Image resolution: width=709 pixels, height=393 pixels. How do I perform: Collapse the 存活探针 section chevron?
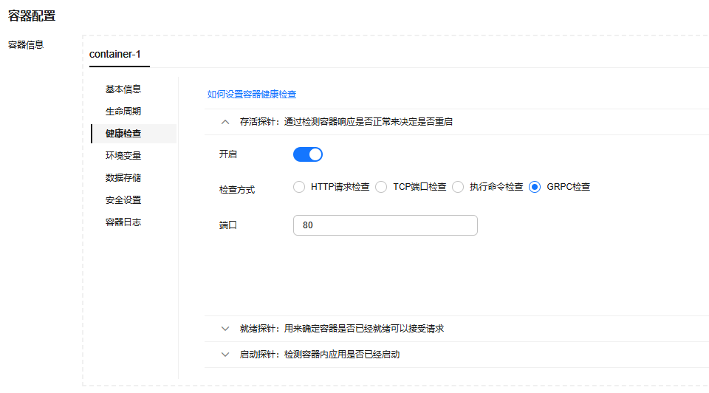(x=225, y=122)
